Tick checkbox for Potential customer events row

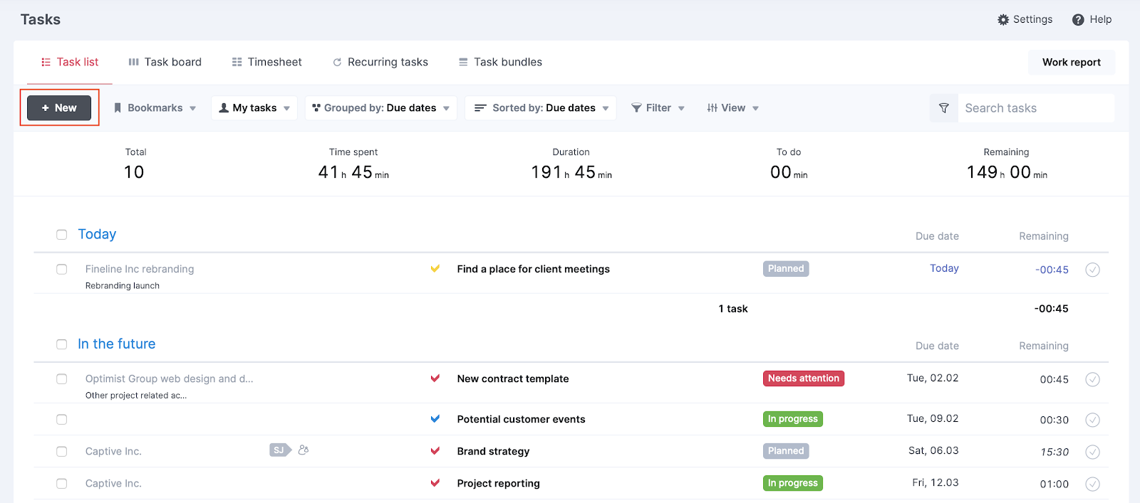(x=62, y=420)
